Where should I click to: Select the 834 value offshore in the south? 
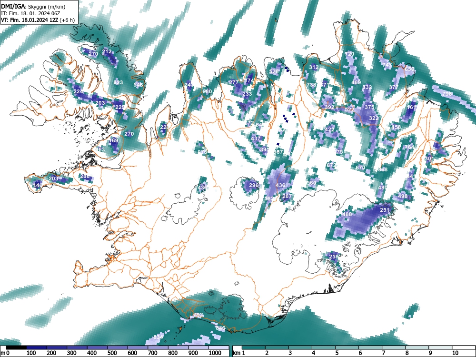click(158, 337)
